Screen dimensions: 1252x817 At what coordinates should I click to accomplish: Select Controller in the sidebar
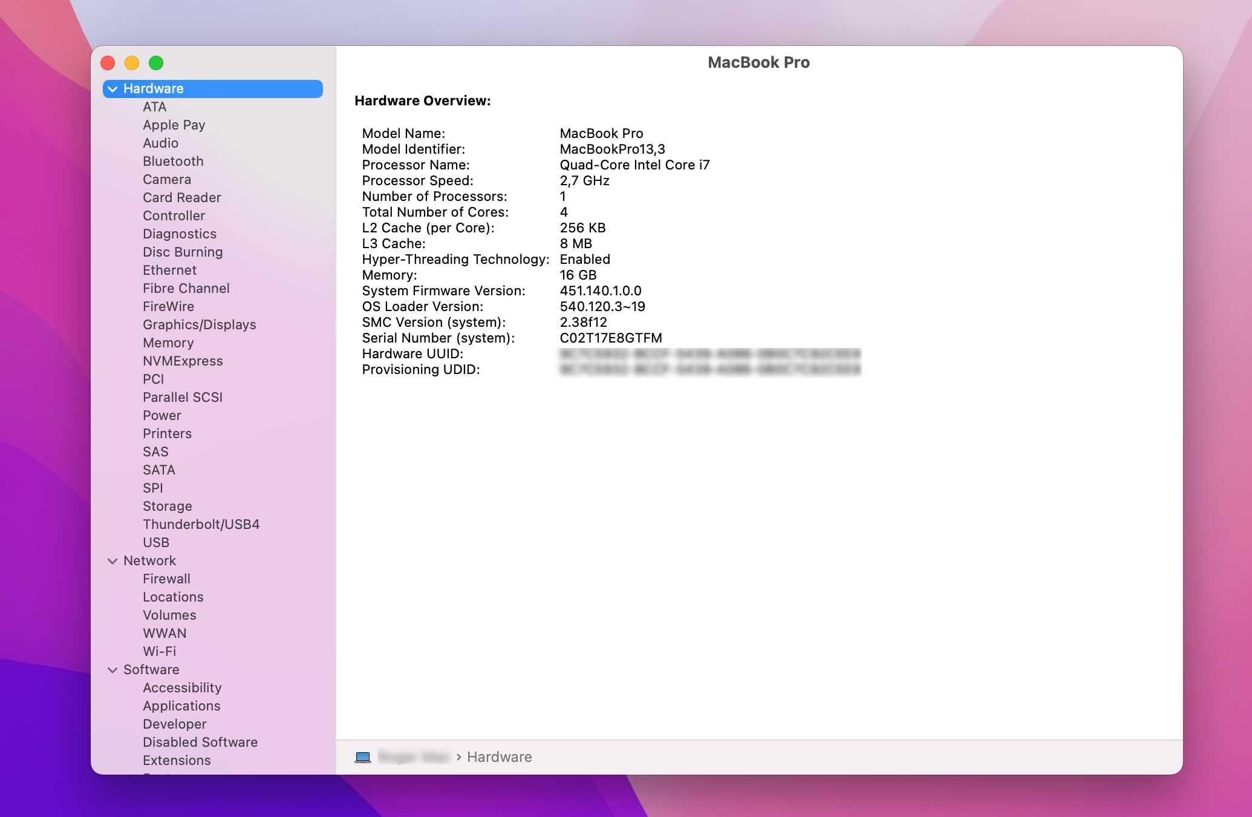(174, 216)
